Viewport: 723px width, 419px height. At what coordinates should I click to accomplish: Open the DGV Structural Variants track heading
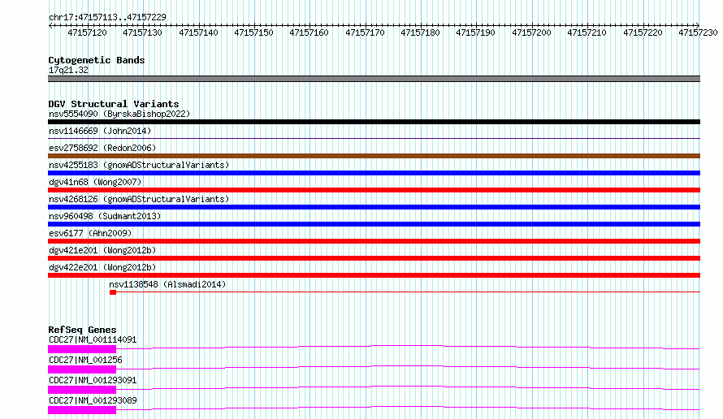pos(114,104)
